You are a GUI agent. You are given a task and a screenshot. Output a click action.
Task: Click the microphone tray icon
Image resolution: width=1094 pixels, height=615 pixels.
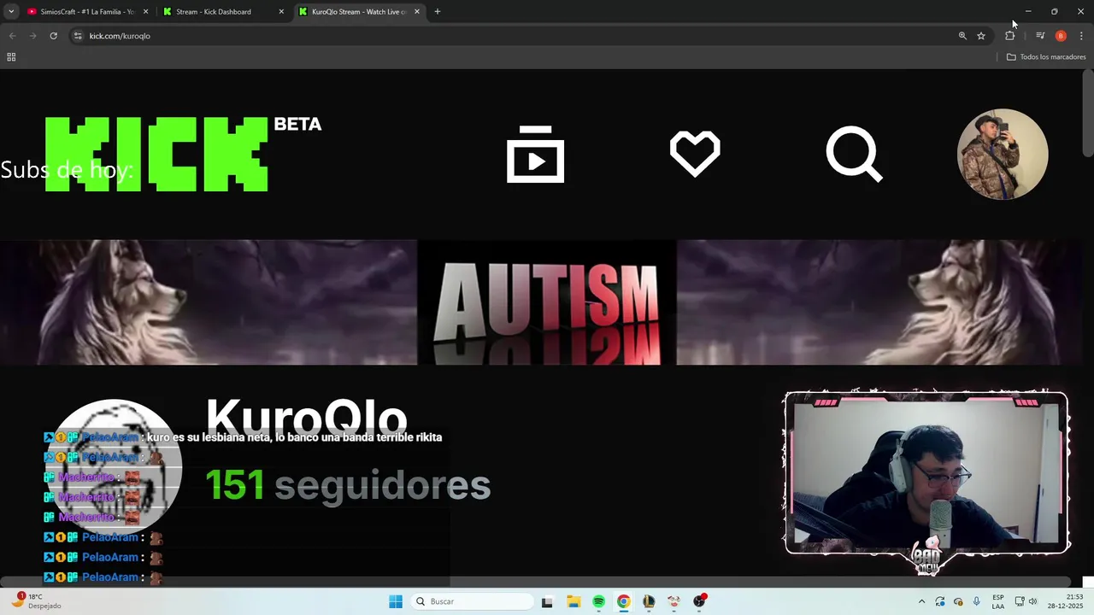(976, 601)
